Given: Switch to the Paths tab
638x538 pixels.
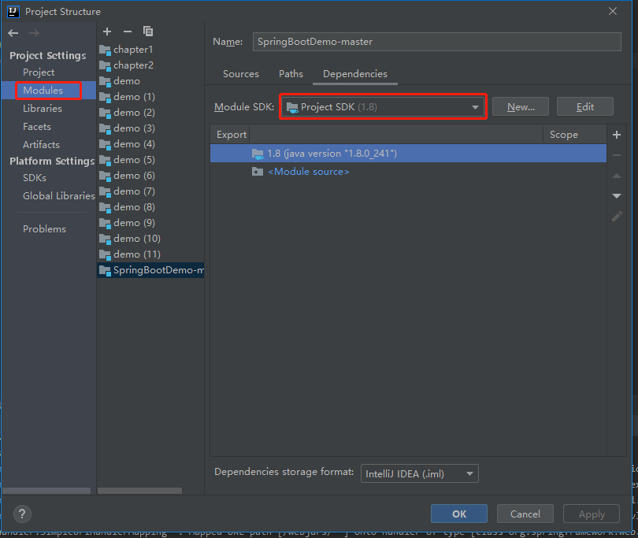Looking at the screenshot, I should coord(291,74).
